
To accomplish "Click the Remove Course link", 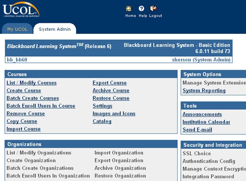I will pyautogui.click(x=26, y=113).
